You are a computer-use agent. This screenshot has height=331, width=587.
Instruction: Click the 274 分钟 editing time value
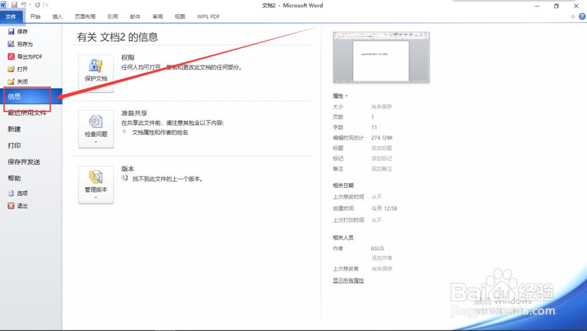point(382,138)
